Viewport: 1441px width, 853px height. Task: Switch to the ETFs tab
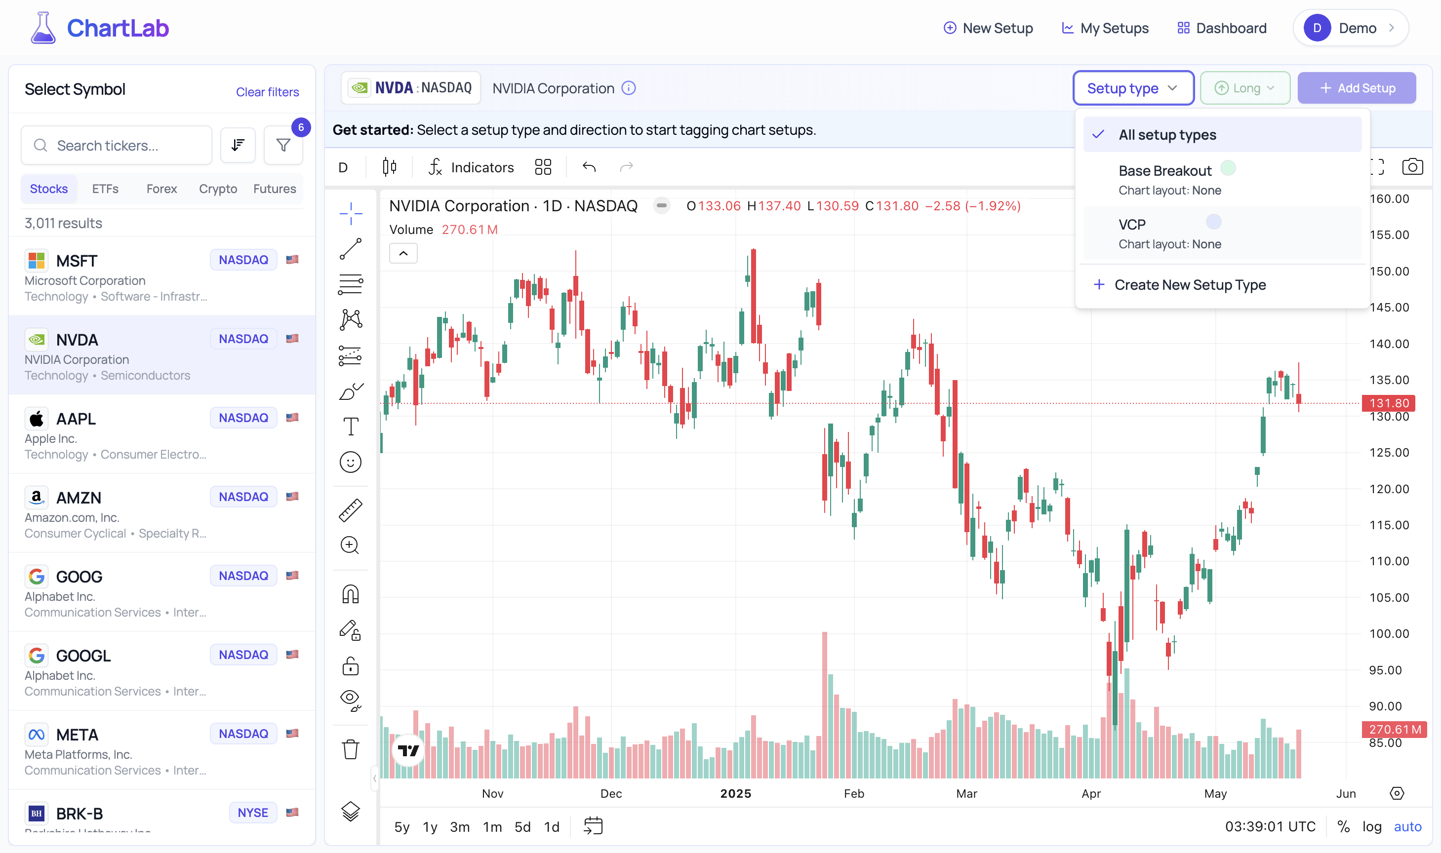(105, 189)
